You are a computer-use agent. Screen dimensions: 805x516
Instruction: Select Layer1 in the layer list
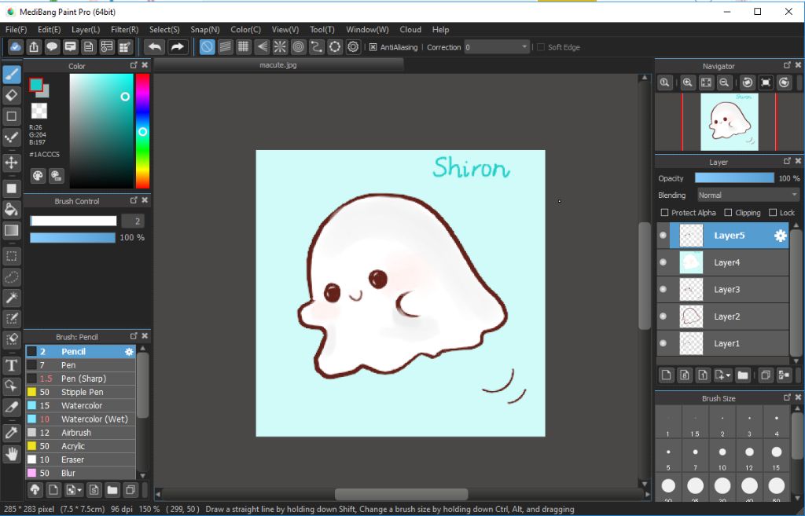pos(723,344)
